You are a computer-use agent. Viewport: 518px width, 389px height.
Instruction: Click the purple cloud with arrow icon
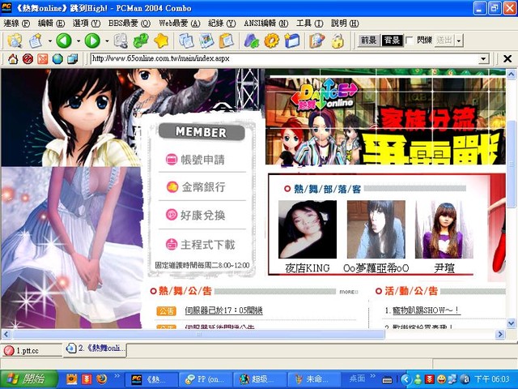click(252, 41)
